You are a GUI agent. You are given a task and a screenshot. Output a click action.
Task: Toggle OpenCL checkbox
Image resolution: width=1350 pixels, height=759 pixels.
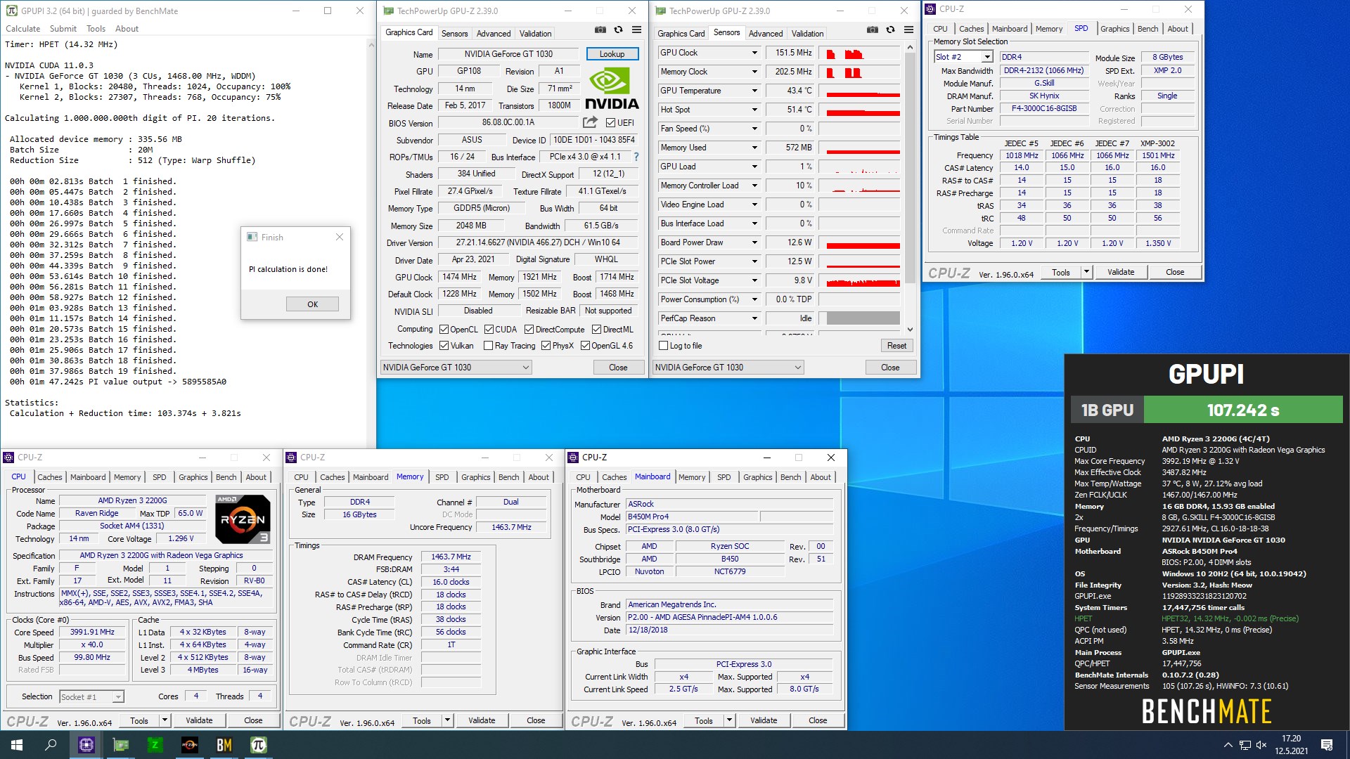[444, 330]
